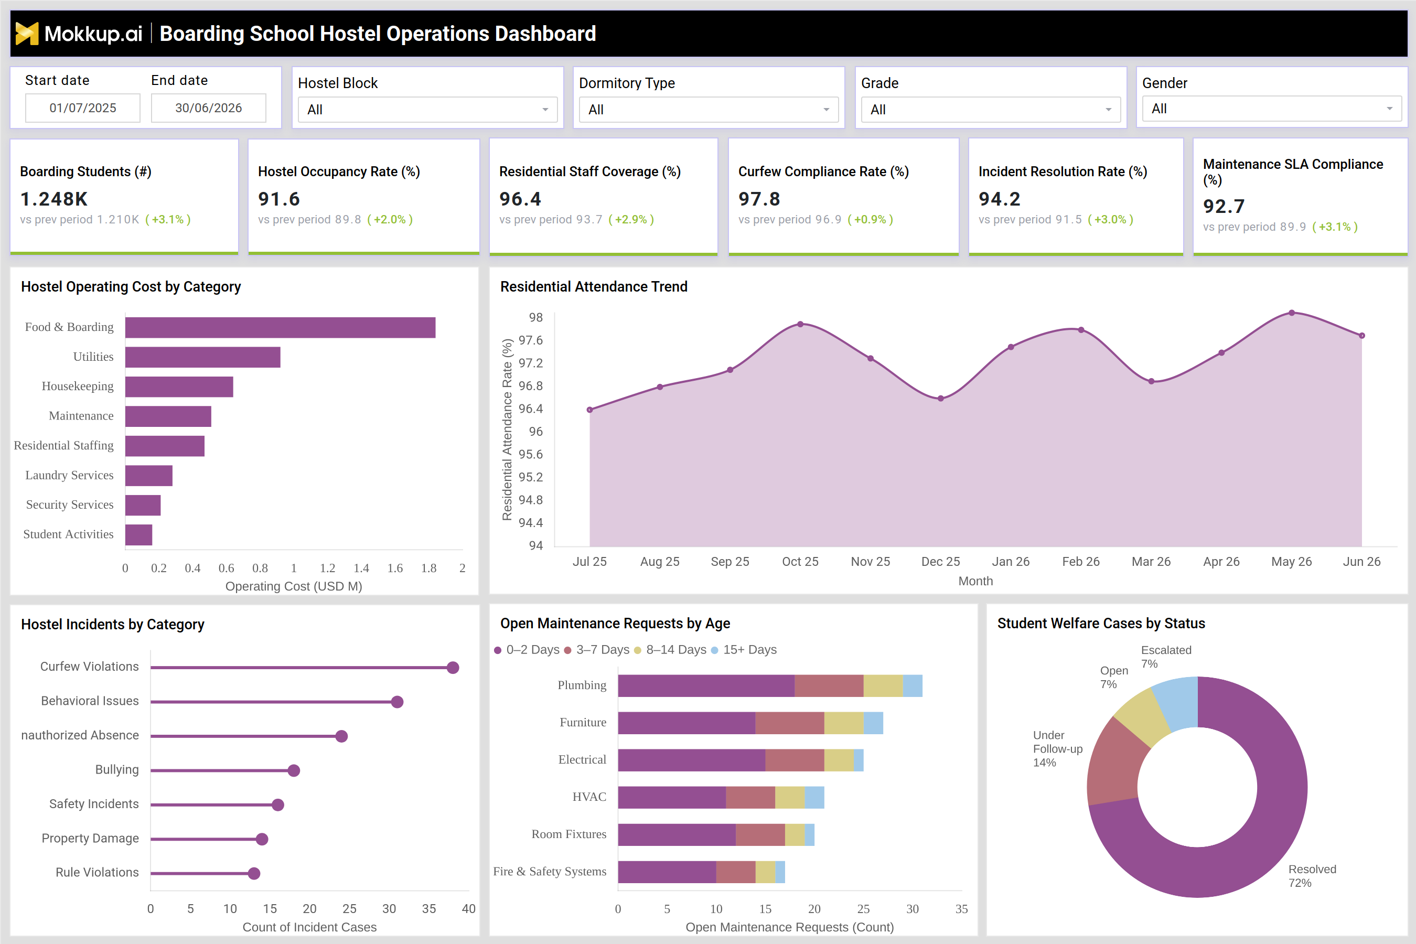Click the Incident Resolution Rate value 94.2

point(1000,199)
